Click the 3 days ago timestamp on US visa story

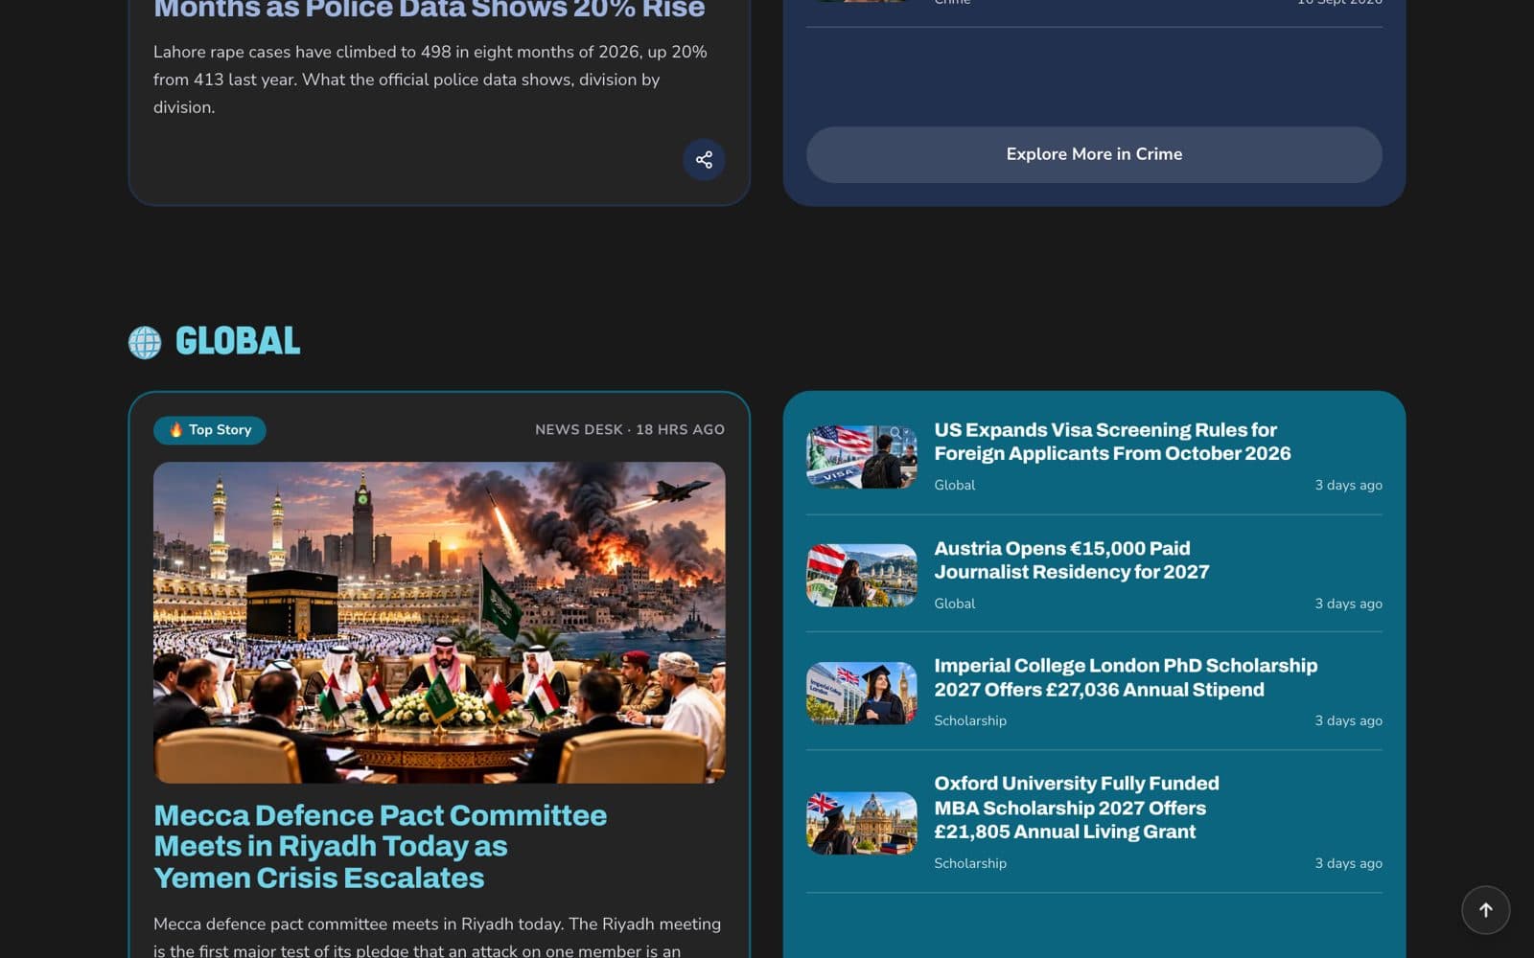1348,486
